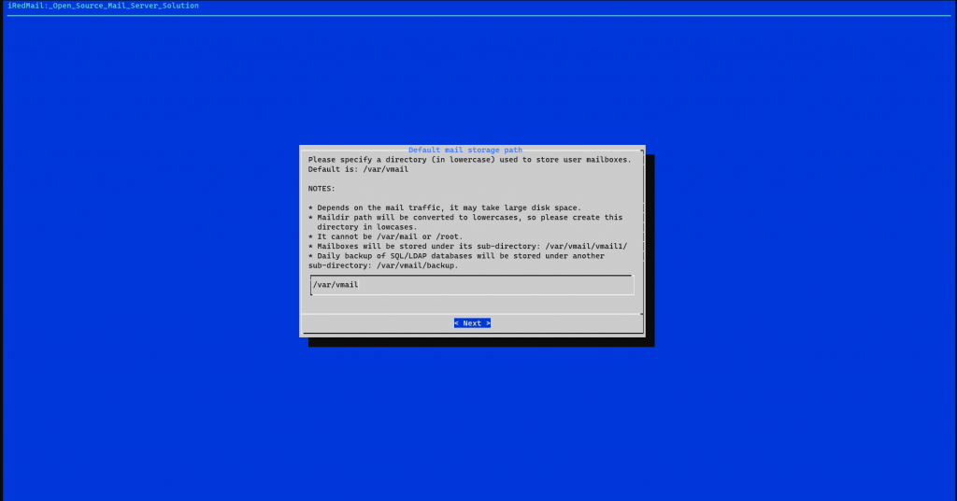The height and width of the screenshot is (501, 957).
Task: Click the horizontal line under the installer title
Action: tap(478, 16)
